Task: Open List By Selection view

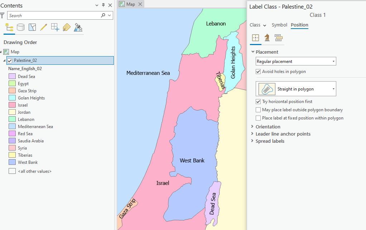Action: coord(32,27)
